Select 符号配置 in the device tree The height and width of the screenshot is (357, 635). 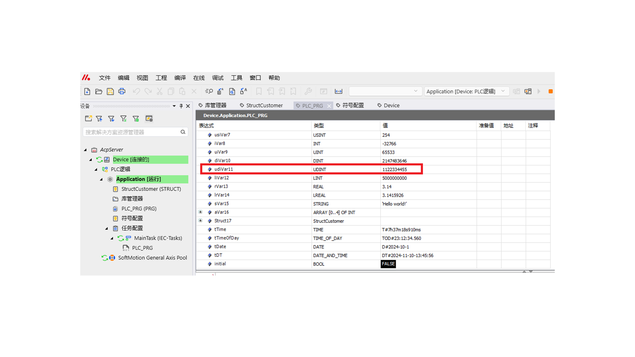tap(132, 218)
